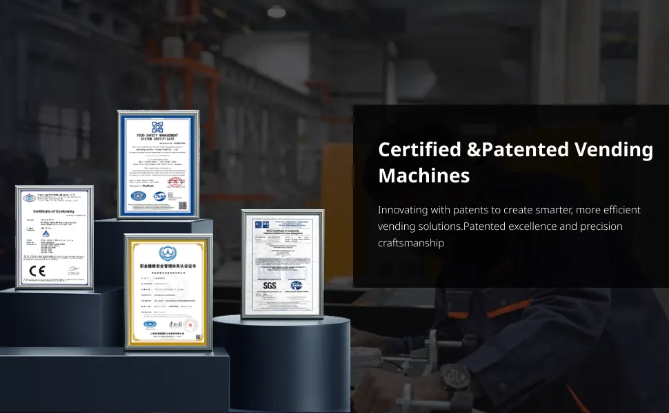Click the 'Certified &Patented Vending Machines' heading
The height and width of the screenshot is (413, 669).
click(515, 162)
